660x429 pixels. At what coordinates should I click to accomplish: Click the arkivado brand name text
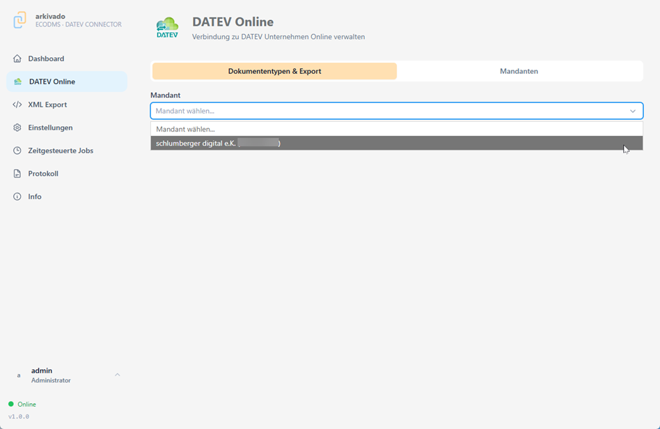[50, 16]
